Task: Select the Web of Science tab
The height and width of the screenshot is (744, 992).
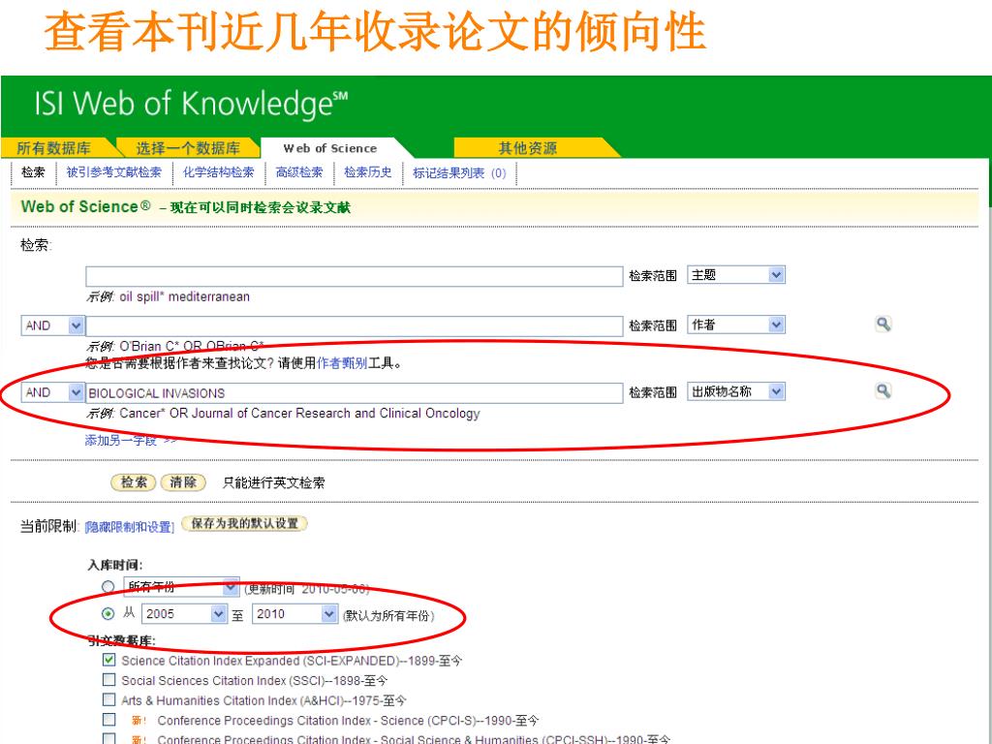Action: pyautogui.click(x=330, y=148)
